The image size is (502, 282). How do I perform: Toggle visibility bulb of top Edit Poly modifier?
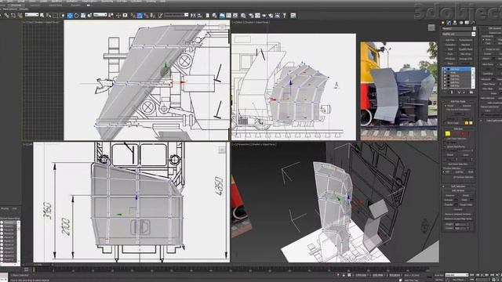(445, 70)
